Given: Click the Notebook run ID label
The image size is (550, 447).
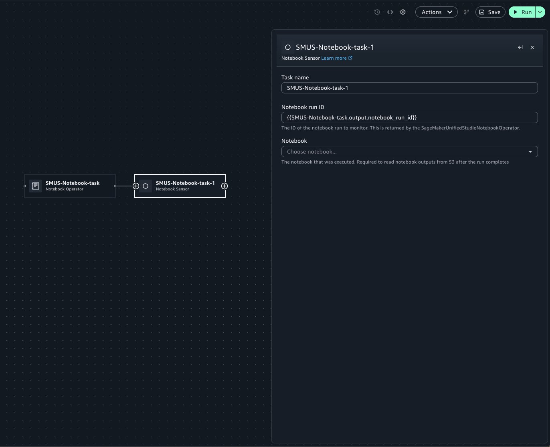Looking at the screenshot, I should pos(303,107).
